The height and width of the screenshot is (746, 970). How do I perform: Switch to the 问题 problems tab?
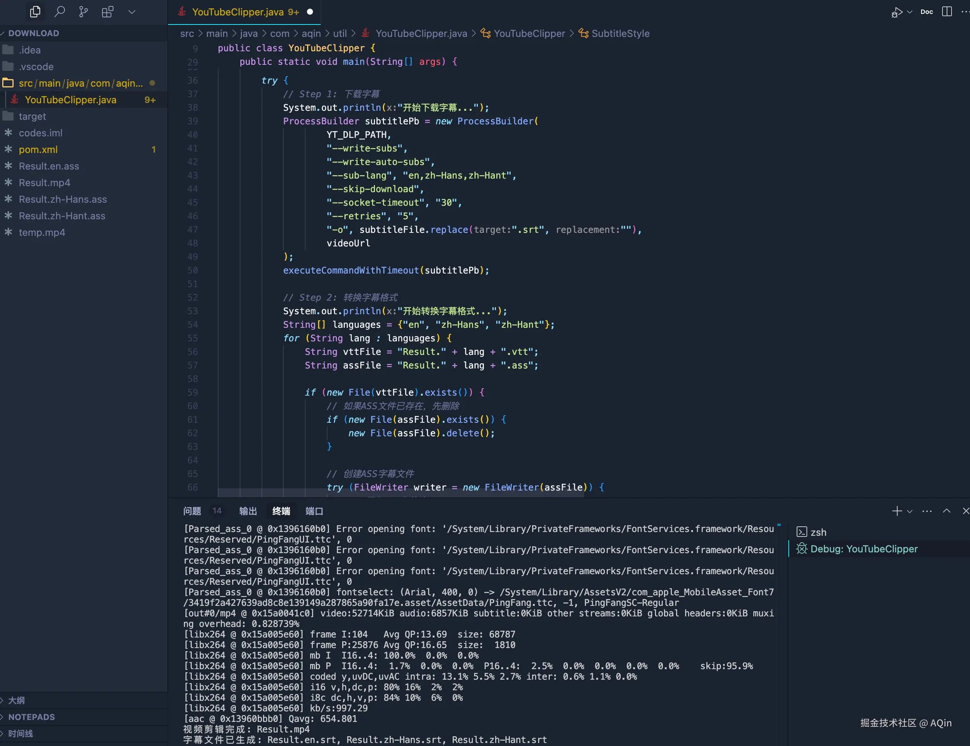192,511
